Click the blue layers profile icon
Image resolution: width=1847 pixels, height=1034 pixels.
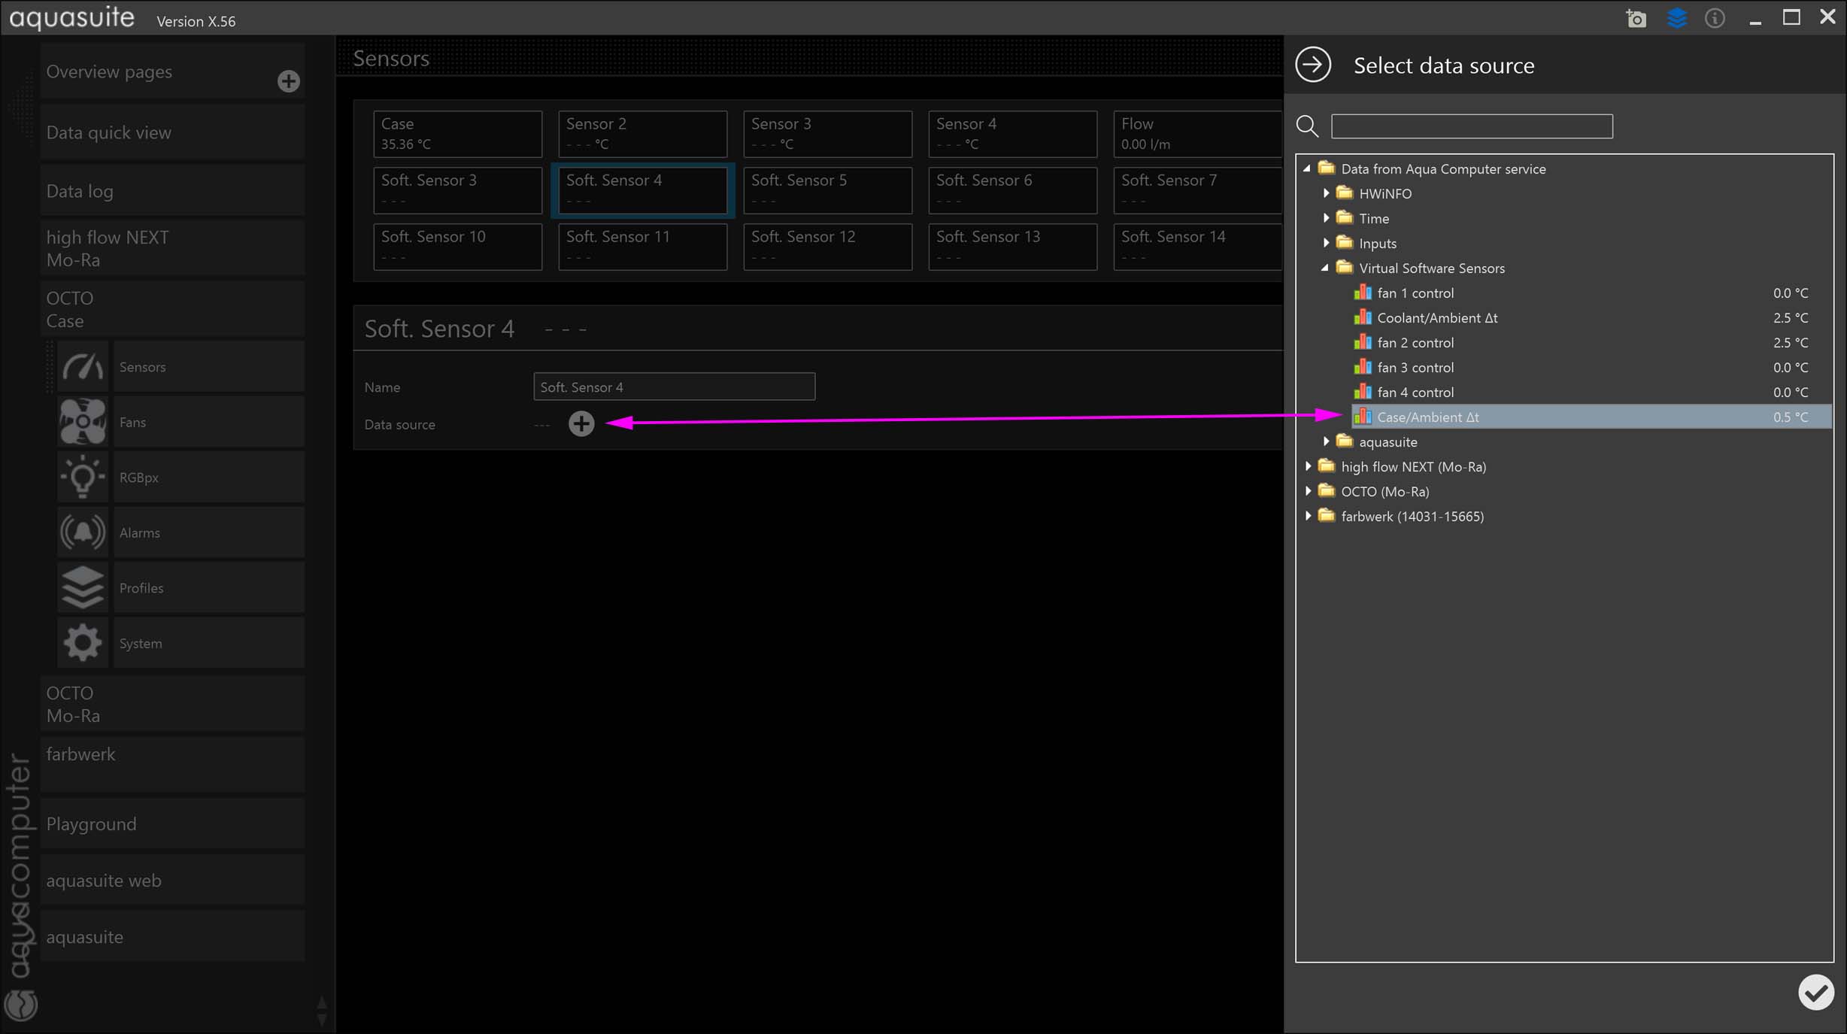click(x=1676, y=18)
